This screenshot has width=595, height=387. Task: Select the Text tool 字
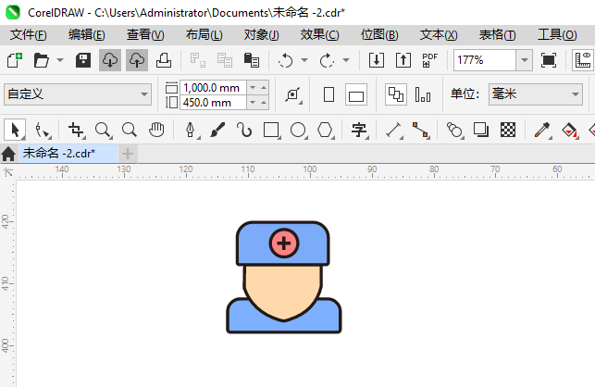coord(359,131)
